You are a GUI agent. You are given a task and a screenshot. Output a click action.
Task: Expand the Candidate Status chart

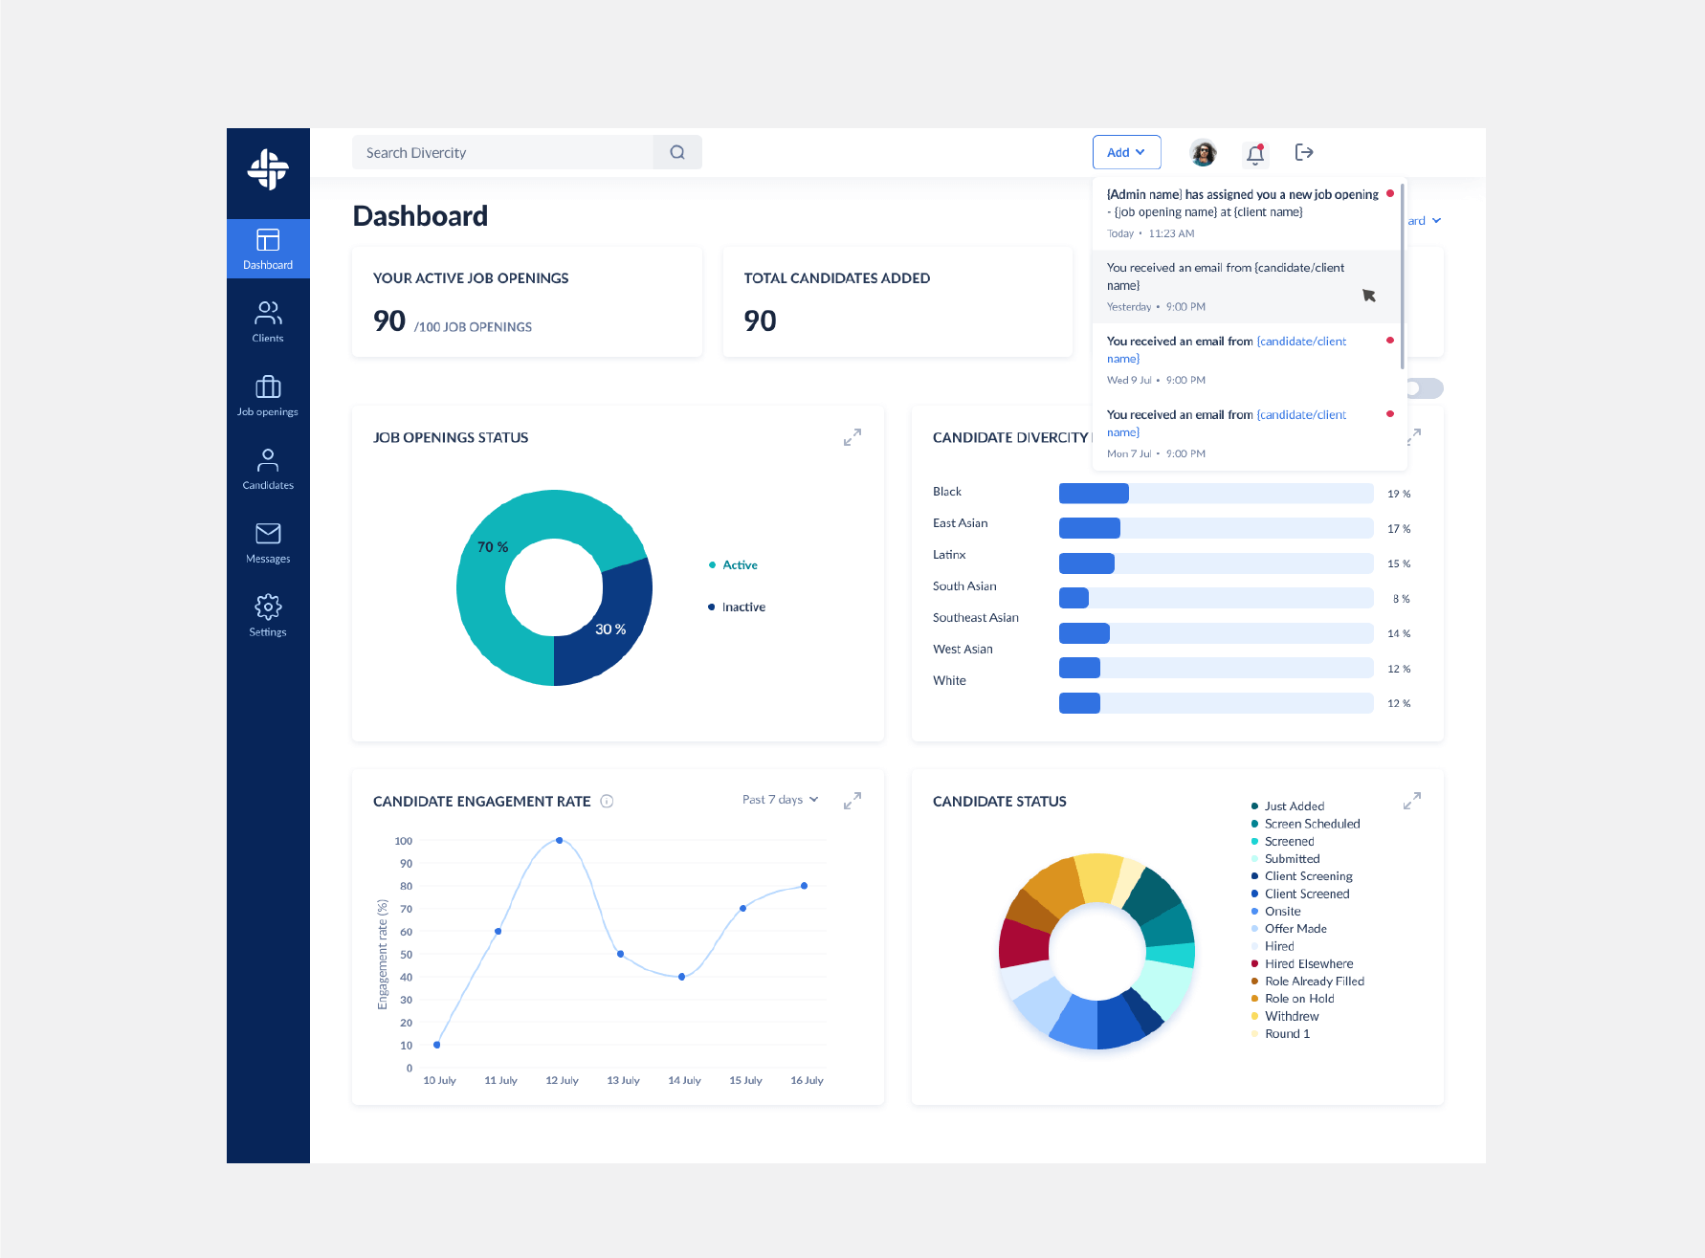1412,801
